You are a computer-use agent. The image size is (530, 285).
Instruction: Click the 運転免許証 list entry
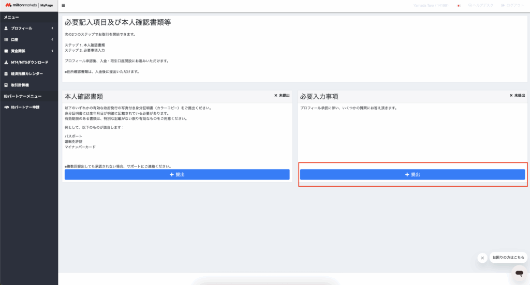tap(73, 142)
